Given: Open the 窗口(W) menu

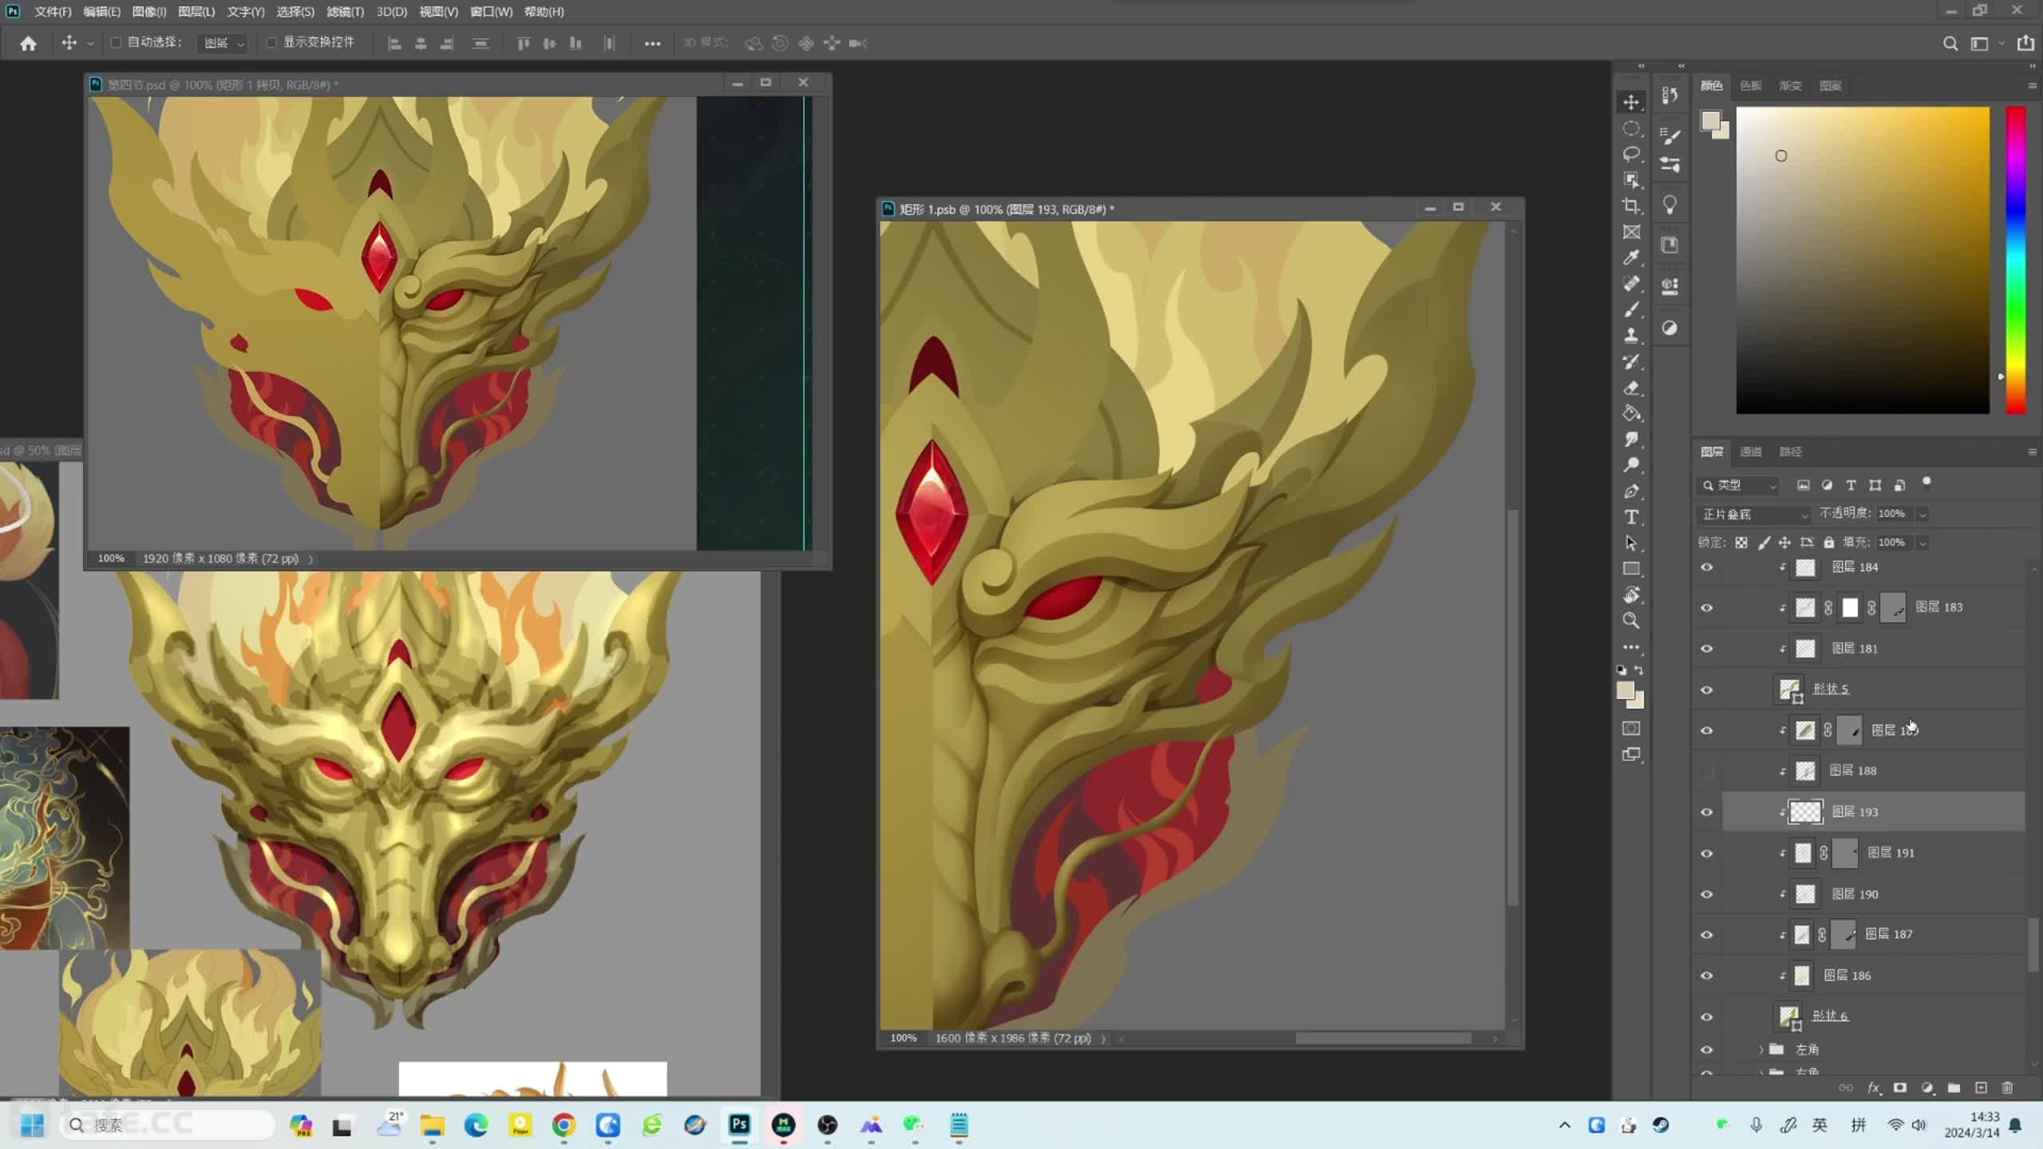Looking at the screenshot, I should tap(491, 11).
